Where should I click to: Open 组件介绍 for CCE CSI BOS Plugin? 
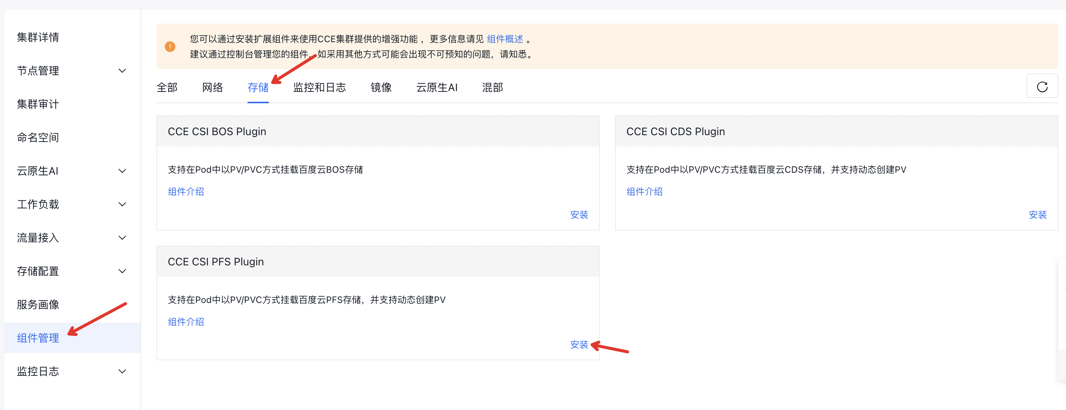coord(185,191)
